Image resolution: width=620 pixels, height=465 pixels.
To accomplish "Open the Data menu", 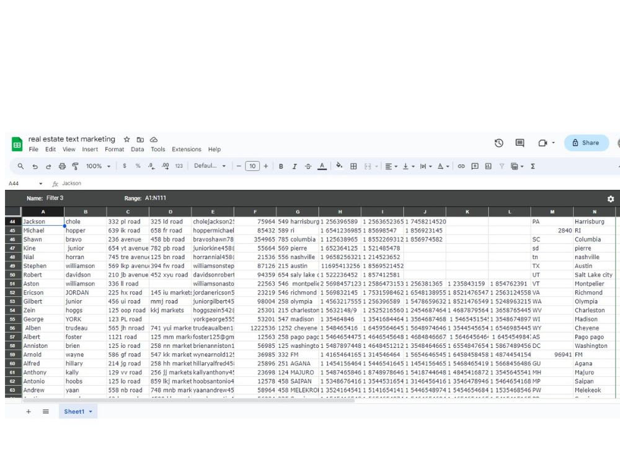I will tap(137, 149).
